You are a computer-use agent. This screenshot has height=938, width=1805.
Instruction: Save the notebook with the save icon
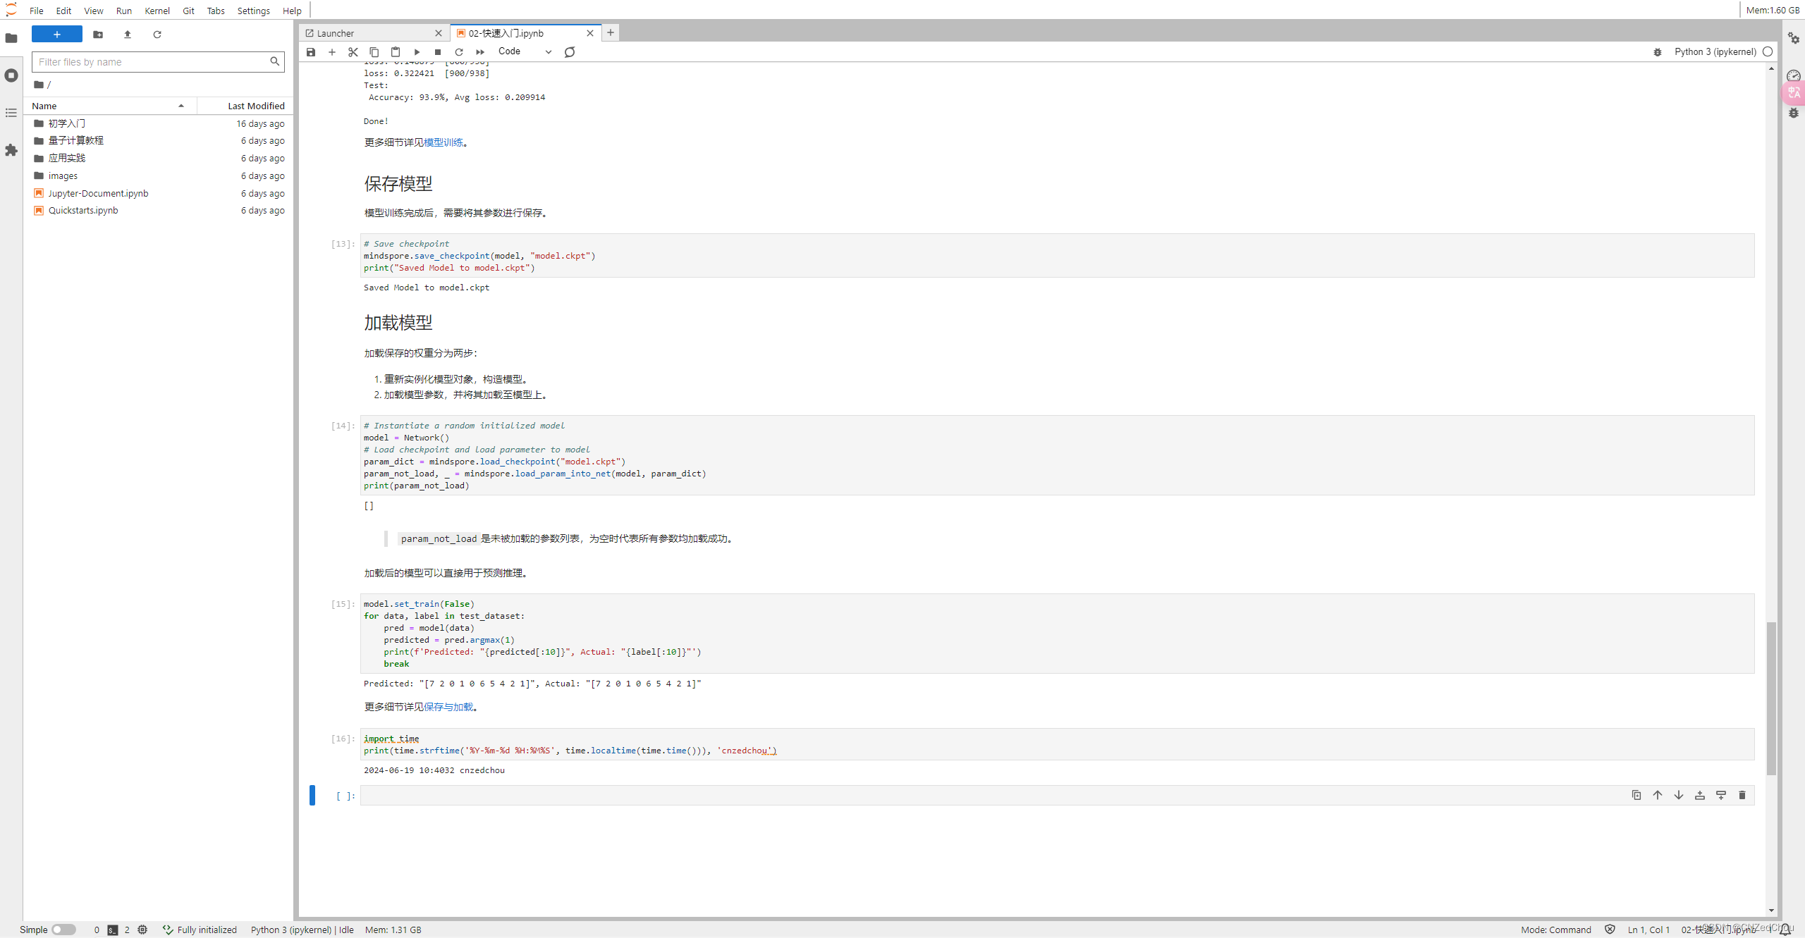click(311, 52)
